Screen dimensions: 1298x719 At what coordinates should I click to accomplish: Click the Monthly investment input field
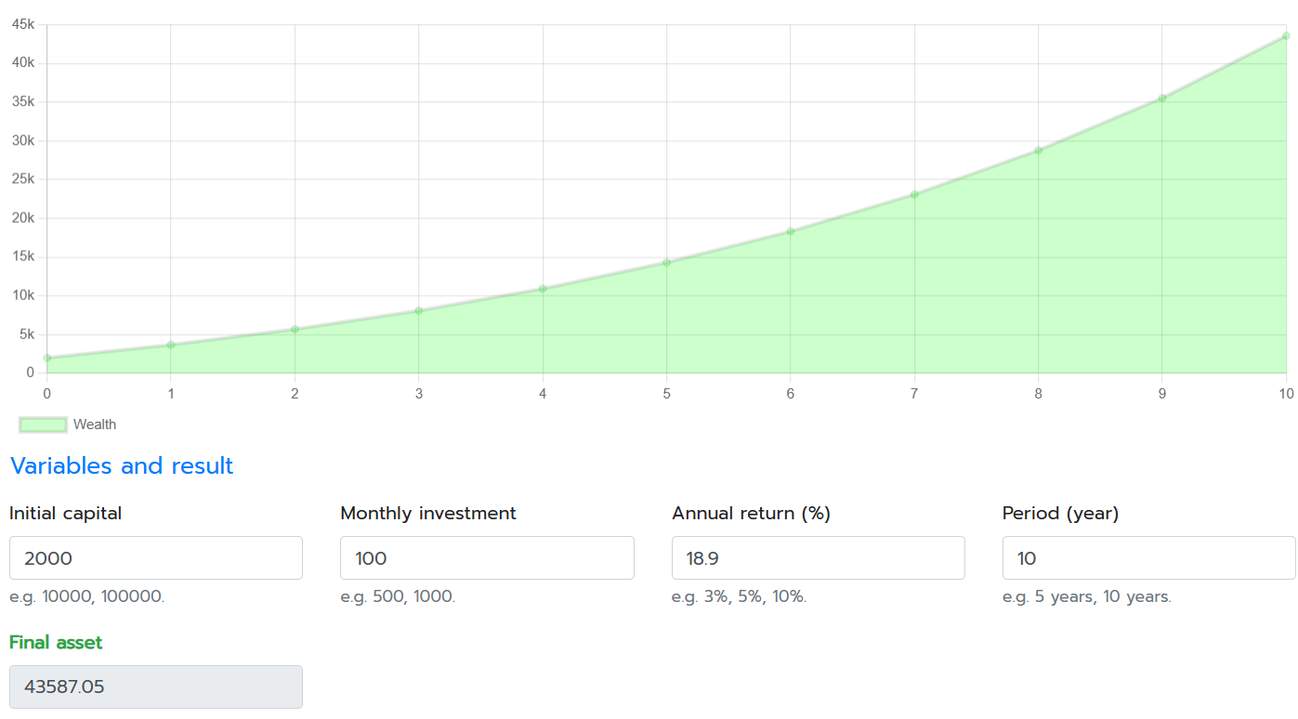coord(487,557)
